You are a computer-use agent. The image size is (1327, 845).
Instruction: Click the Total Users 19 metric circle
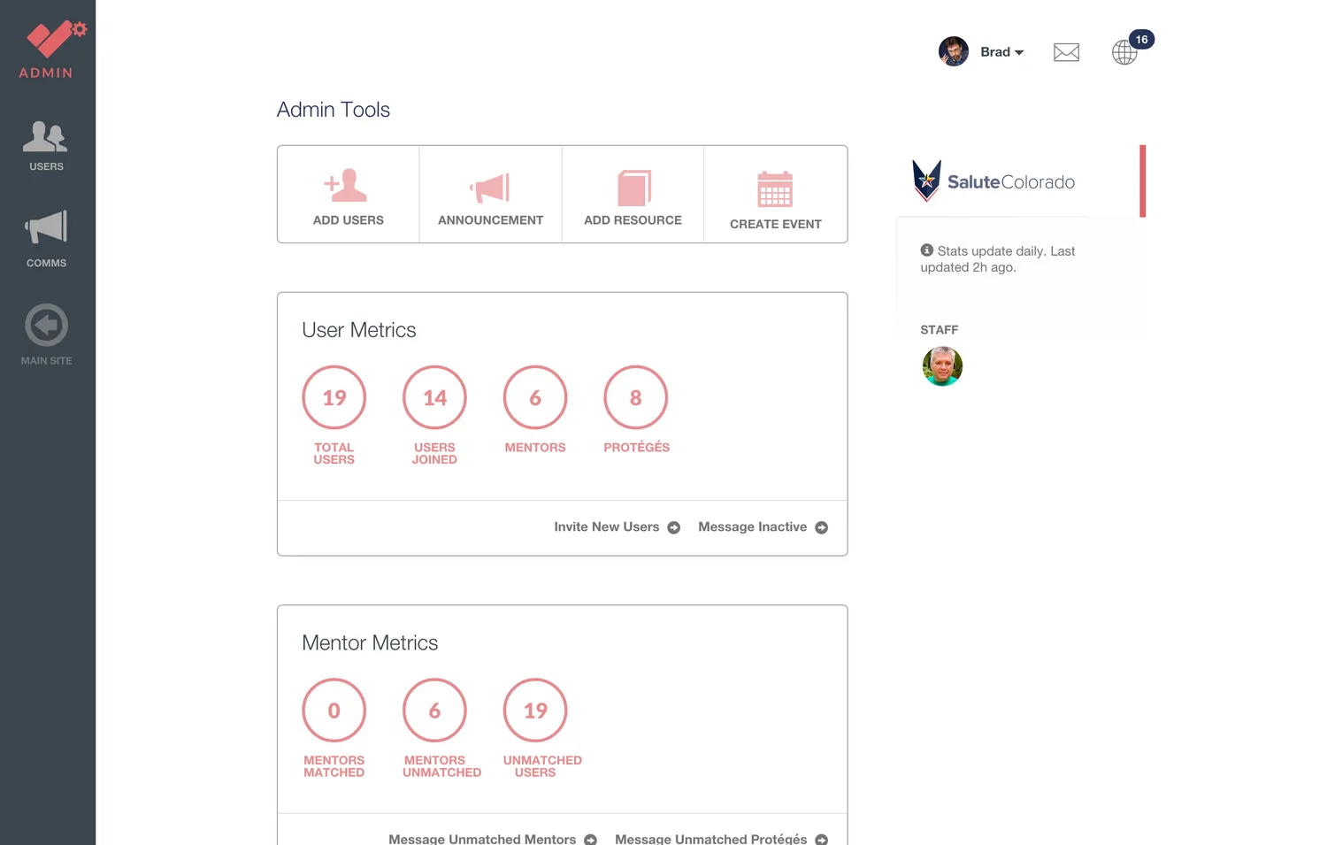pos(334,397)
